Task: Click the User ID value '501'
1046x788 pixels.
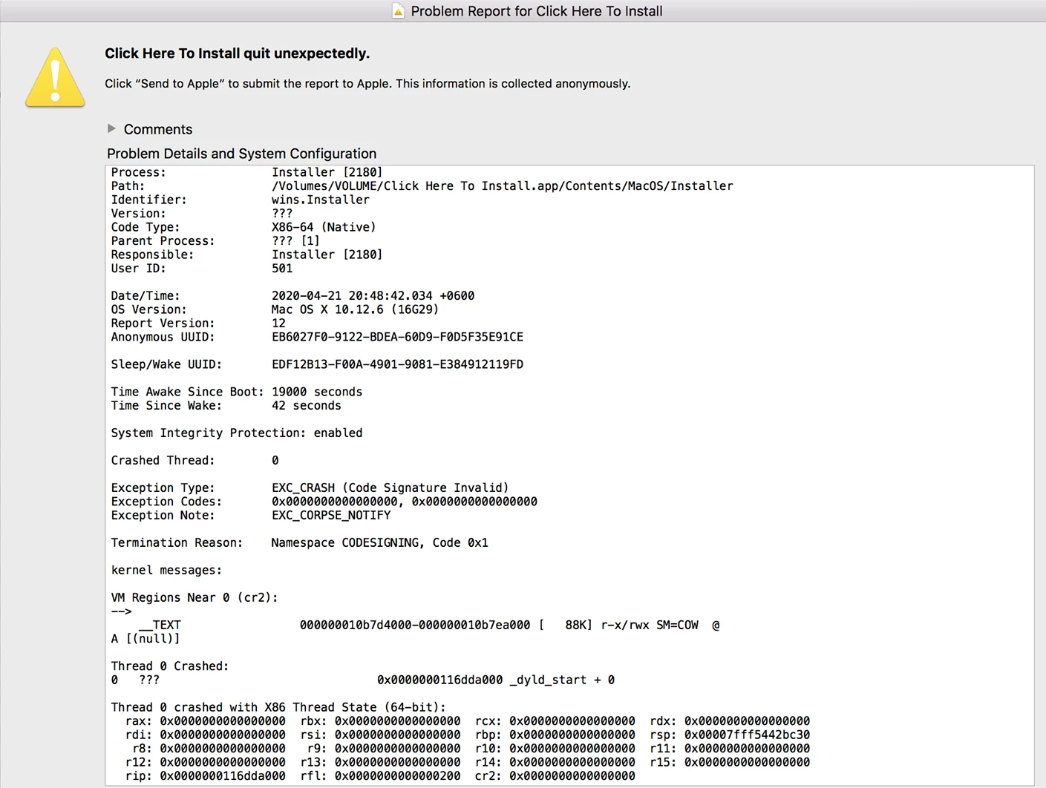Action: [x=282, y=269]
